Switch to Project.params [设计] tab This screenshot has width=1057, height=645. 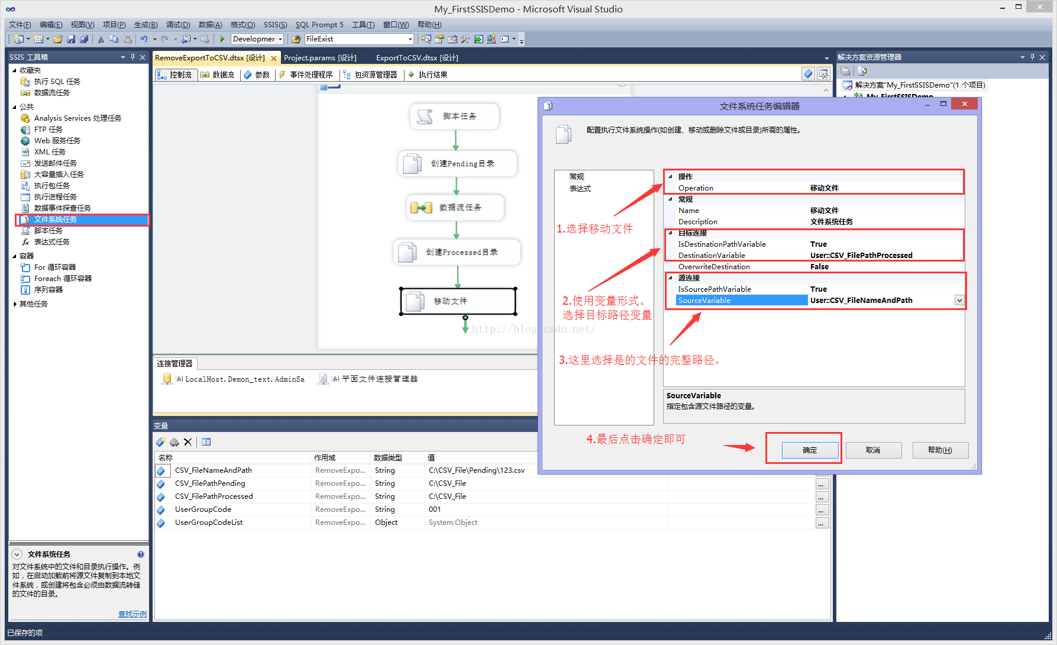(320, 57)
